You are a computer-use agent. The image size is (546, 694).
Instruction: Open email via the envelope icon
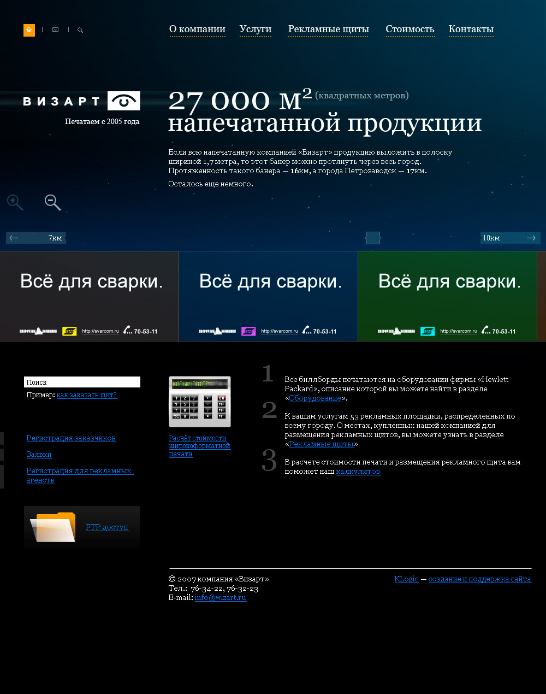coord(55,30)
